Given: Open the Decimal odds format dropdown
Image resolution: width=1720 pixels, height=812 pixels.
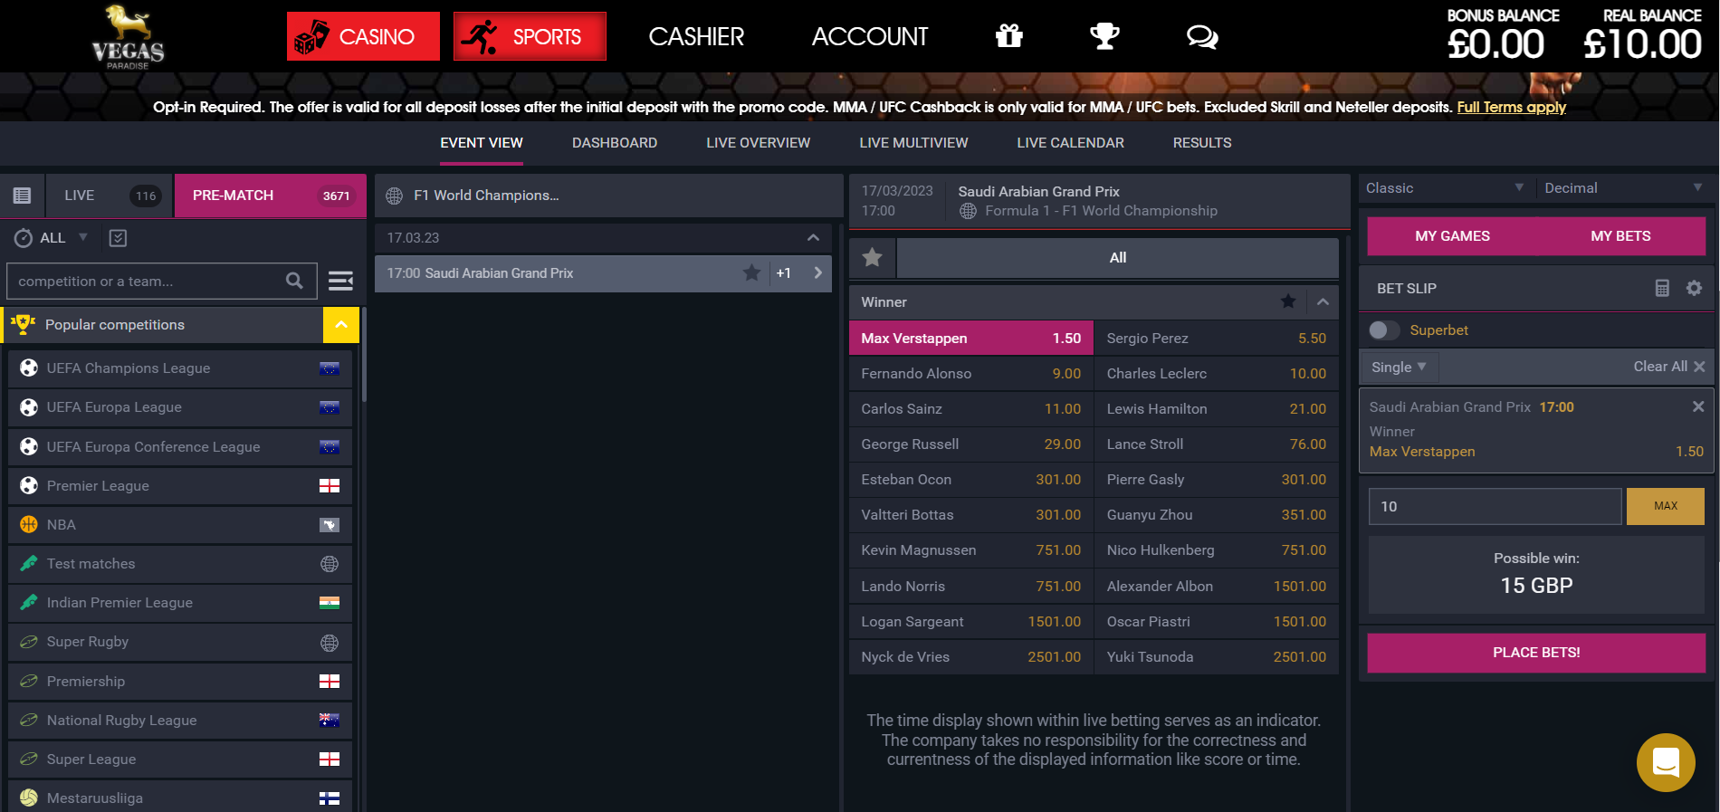Looking at the screenshot, I should [1623, 188].
